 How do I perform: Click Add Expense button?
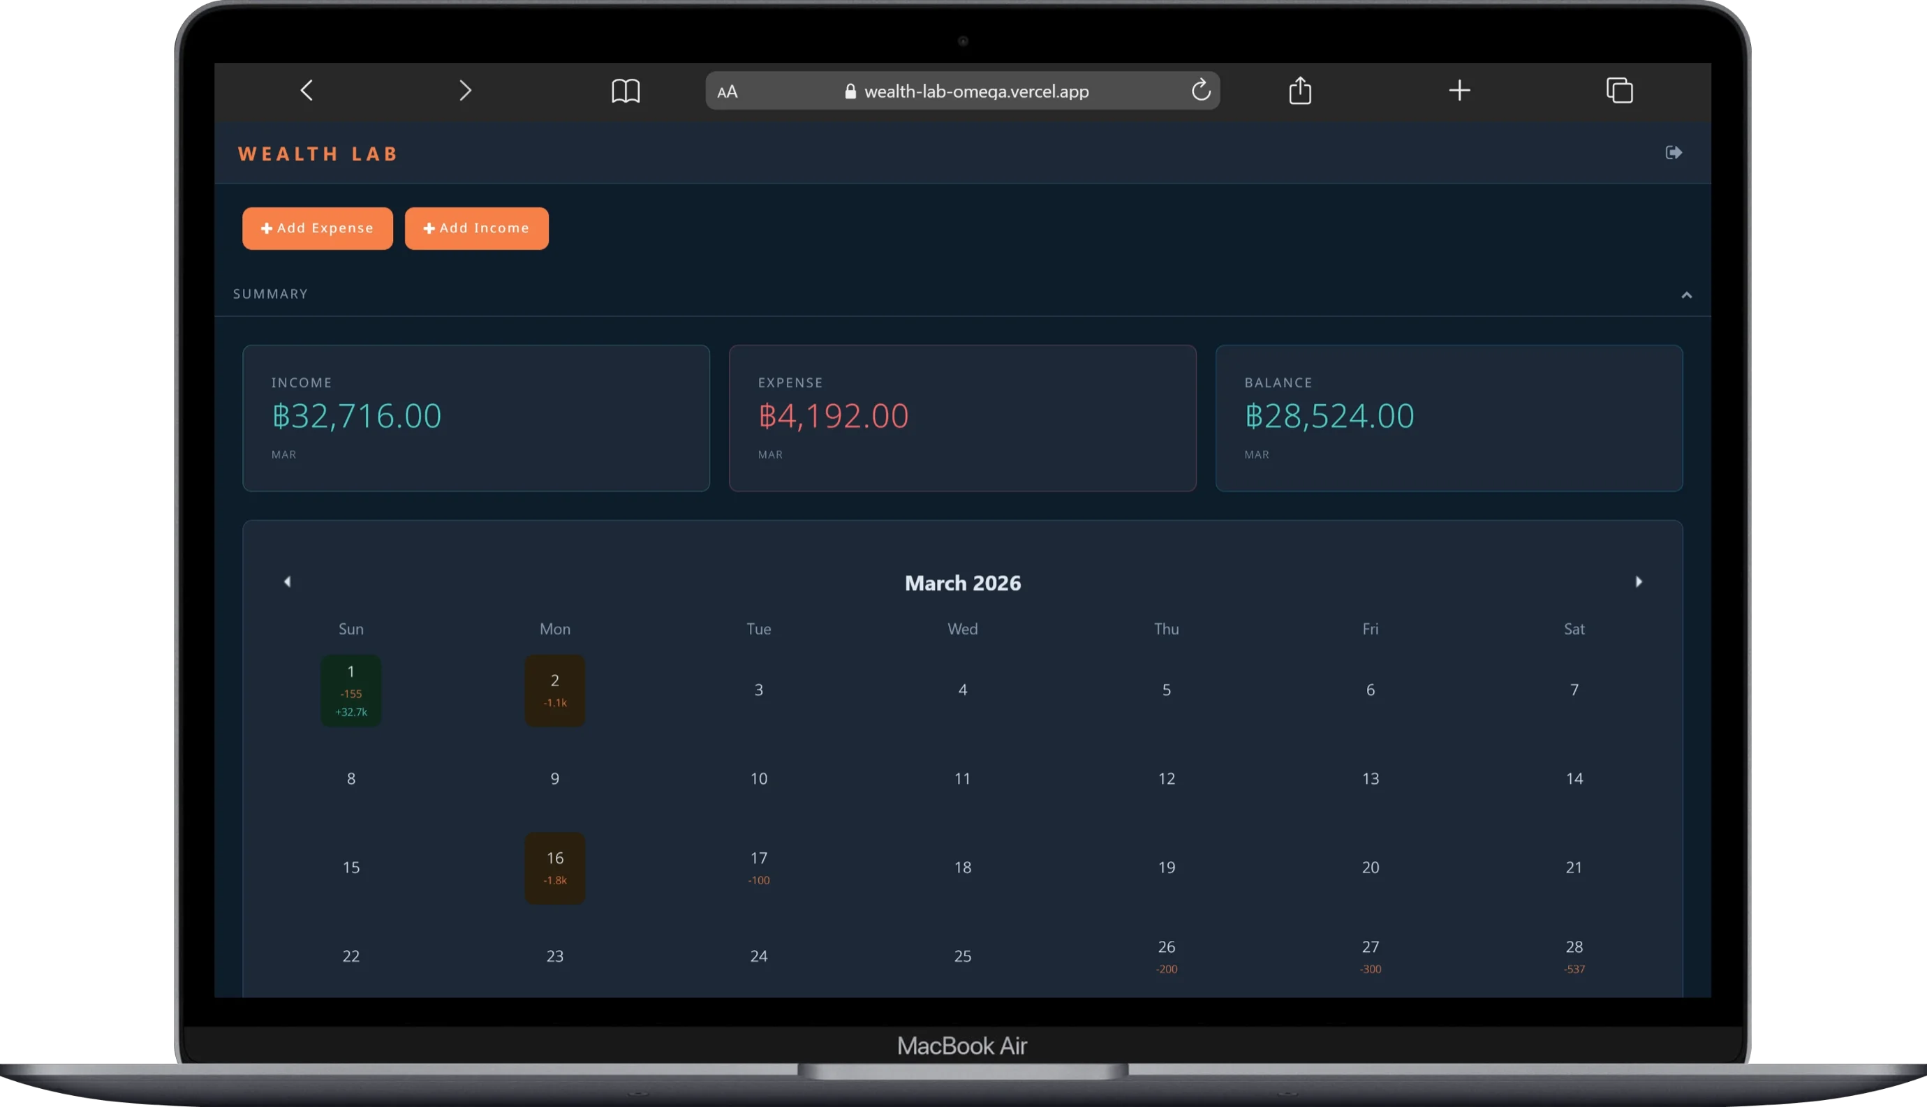[318, 228]
